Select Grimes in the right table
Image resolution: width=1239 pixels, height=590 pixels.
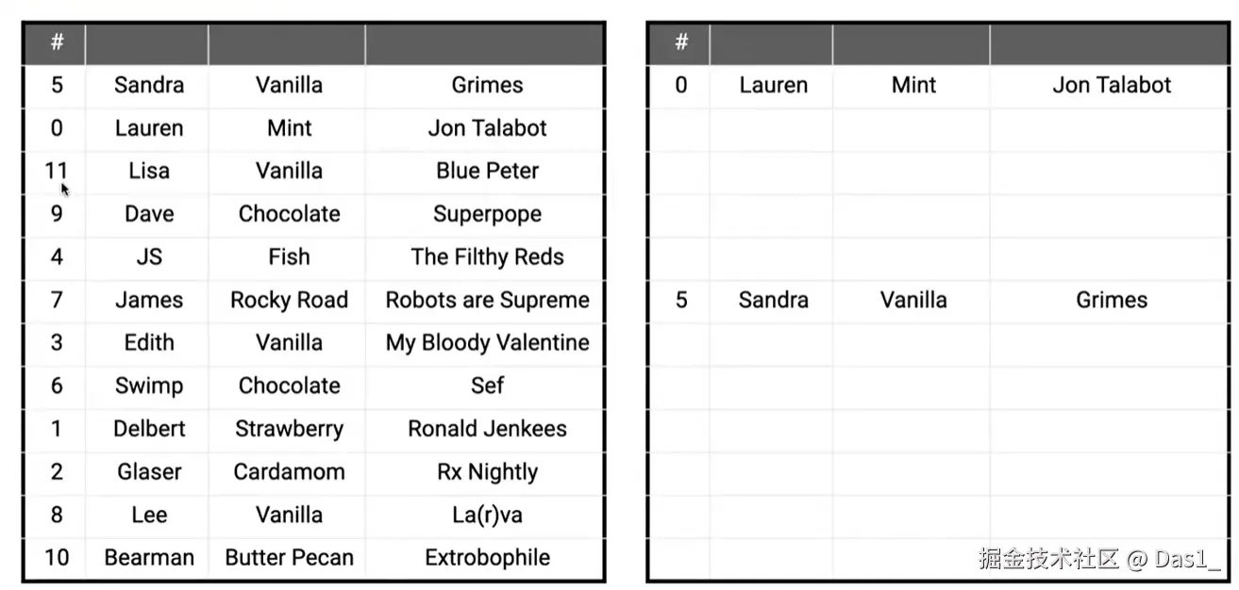[1112, 301]
